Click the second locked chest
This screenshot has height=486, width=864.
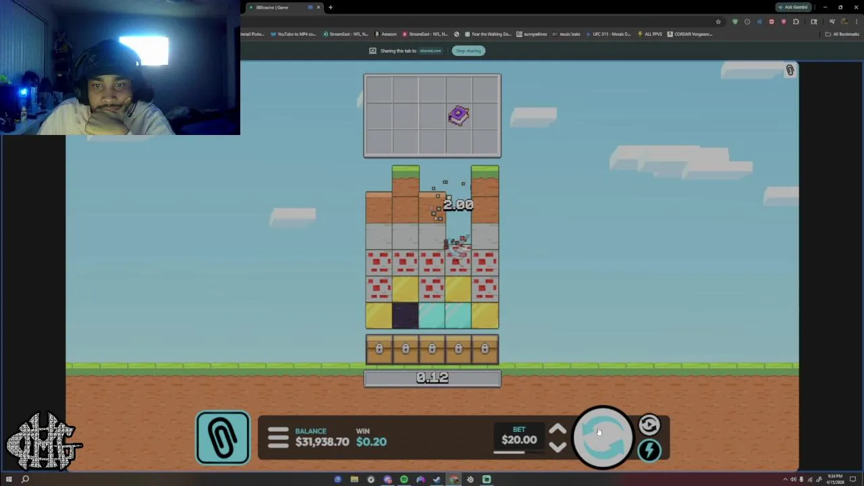coord(405,349)
